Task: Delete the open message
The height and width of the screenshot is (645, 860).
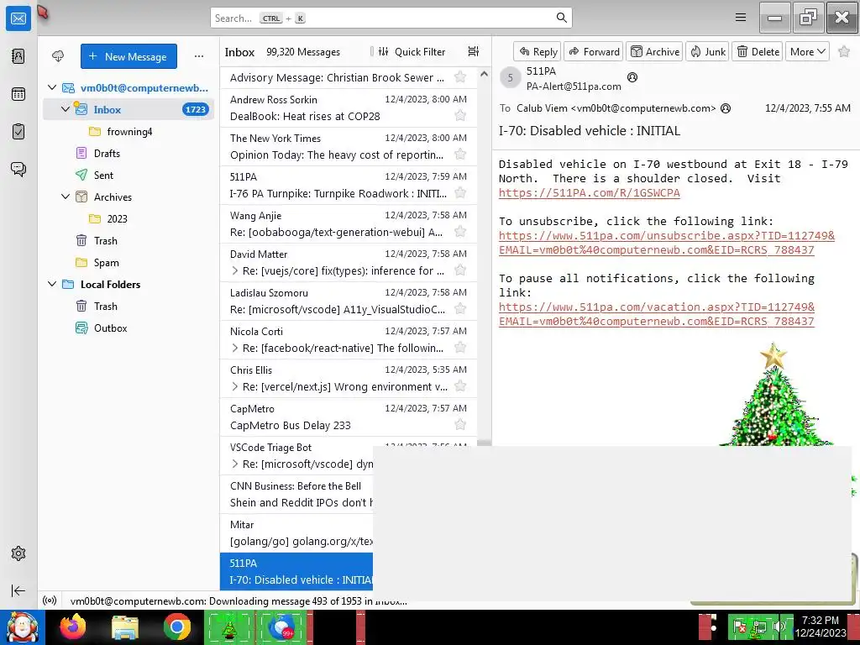Action: 758,51
